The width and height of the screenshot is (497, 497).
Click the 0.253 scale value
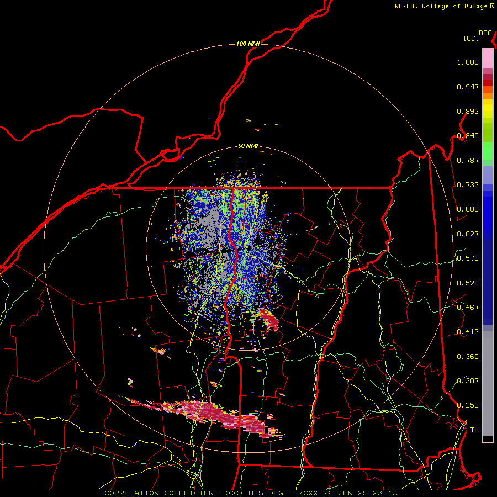(468, 405)
